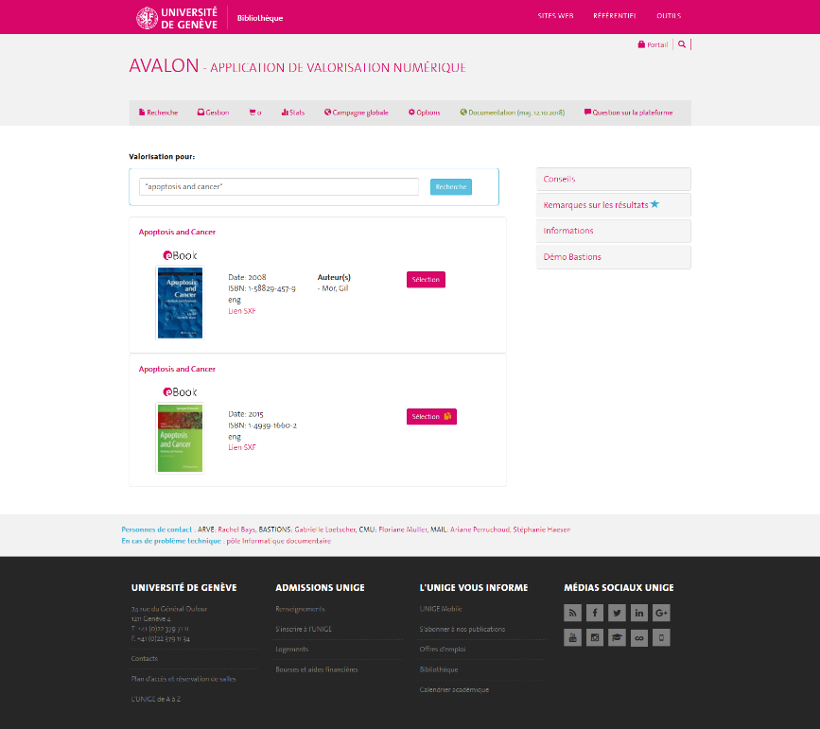The image size is (820, 729).
Task: Contact Rachel Bays for ARVE
Action: (x=236, y=529)
